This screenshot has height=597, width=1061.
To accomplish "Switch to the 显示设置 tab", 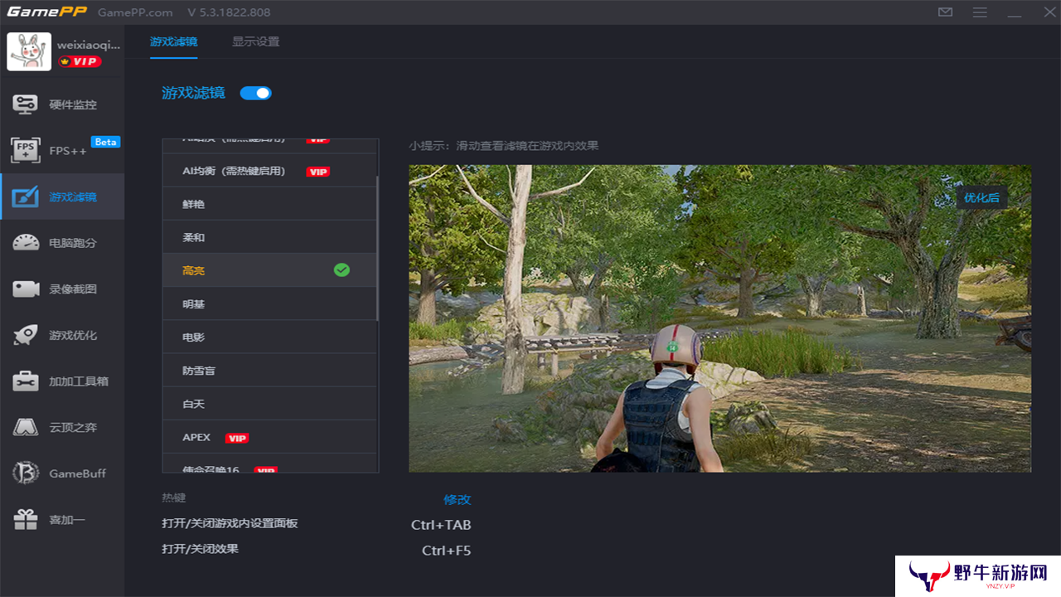I will click(255, 41).
